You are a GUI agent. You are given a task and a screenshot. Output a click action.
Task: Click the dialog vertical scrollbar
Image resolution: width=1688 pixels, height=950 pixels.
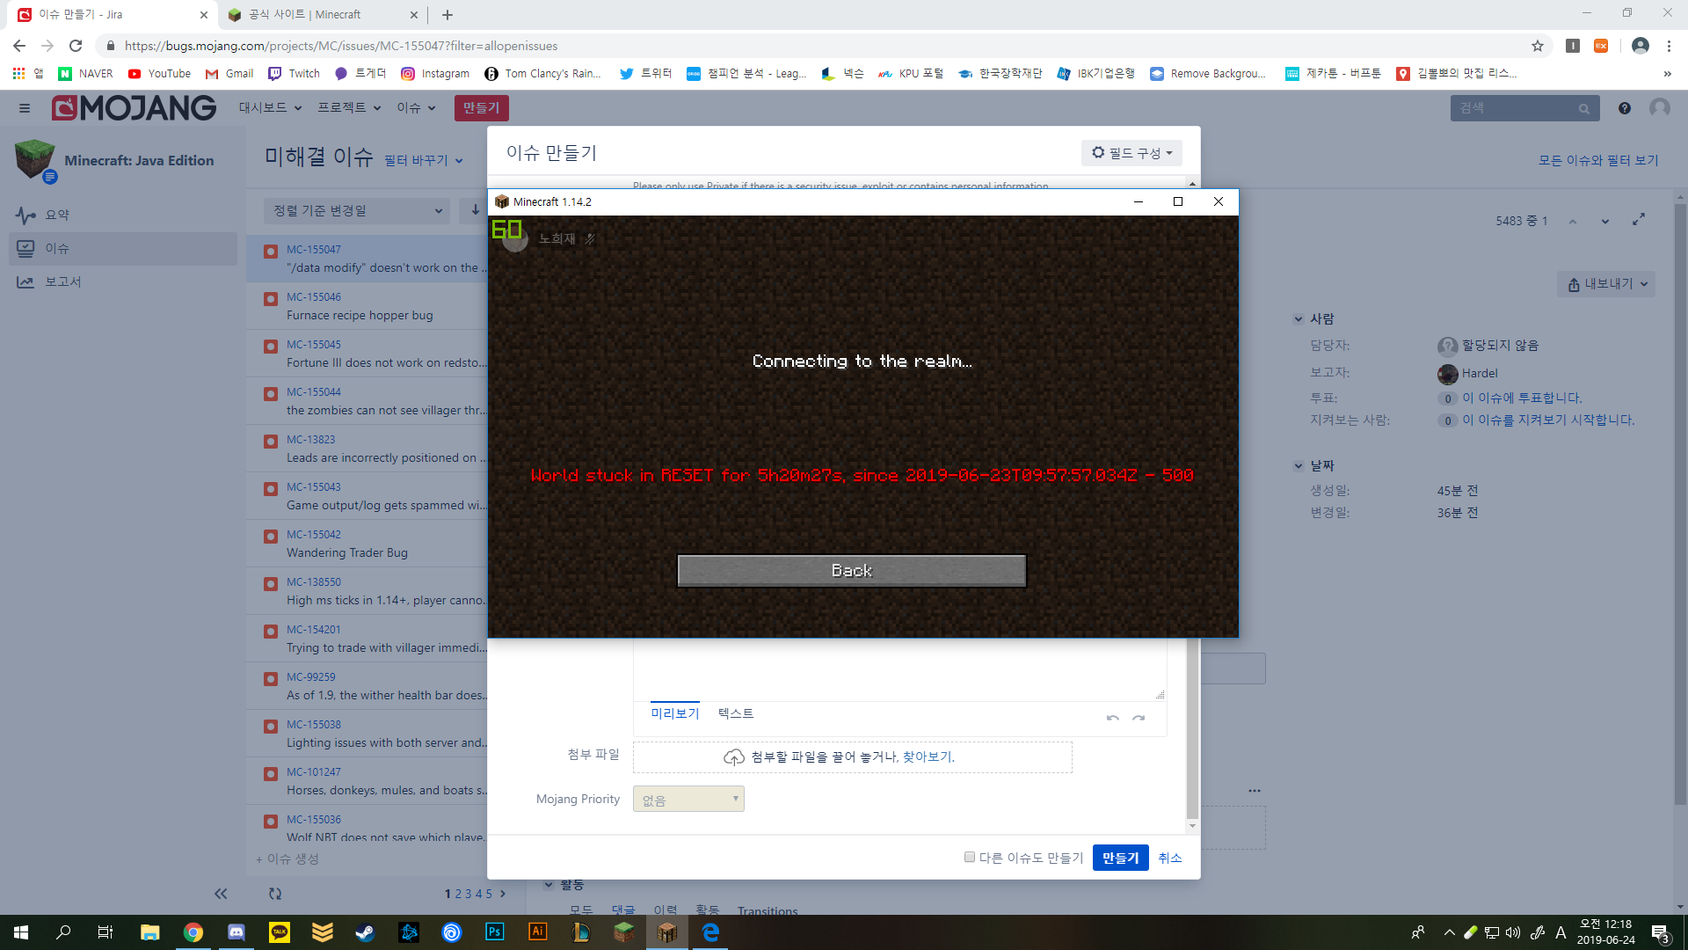1192,730
